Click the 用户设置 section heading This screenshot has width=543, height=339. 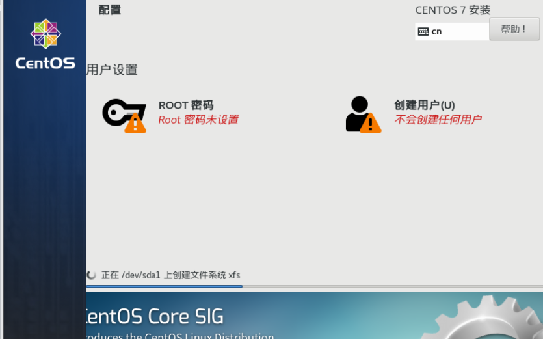[112, 70]
